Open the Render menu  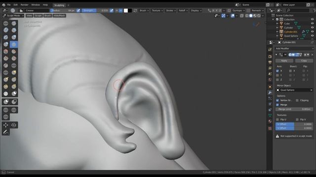click(25, 5)
